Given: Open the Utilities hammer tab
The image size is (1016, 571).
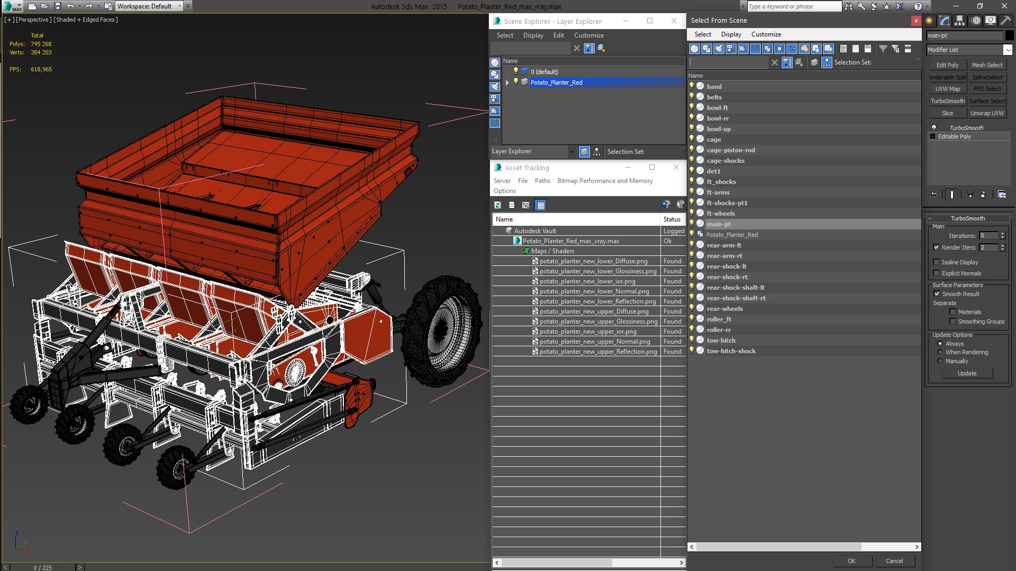Looking at the screenshot, I should [1005, 21].
